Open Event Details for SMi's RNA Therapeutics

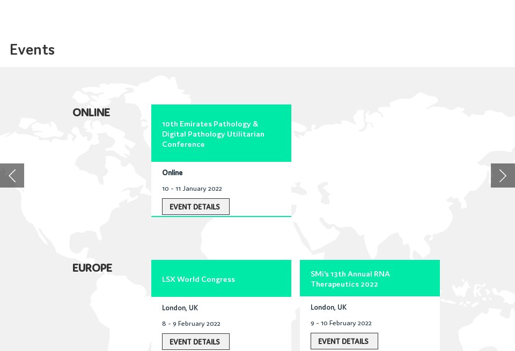344,341
